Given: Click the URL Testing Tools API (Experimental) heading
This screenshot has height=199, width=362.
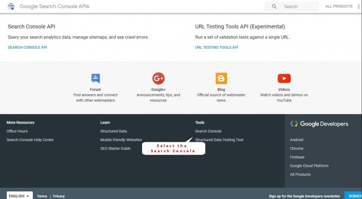Looking at the screenshot, I should tap(240, 26).
